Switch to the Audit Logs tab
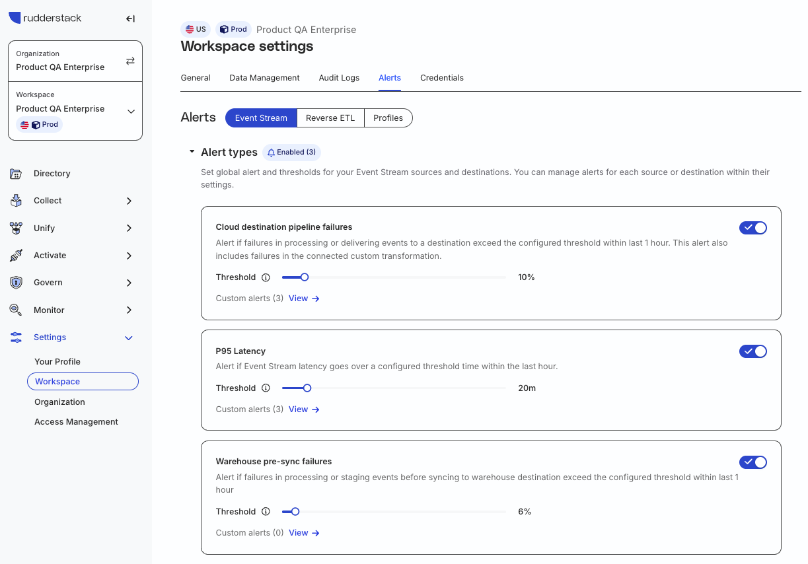This screenshot has width=808, height=564. click(x=339, y=78)
